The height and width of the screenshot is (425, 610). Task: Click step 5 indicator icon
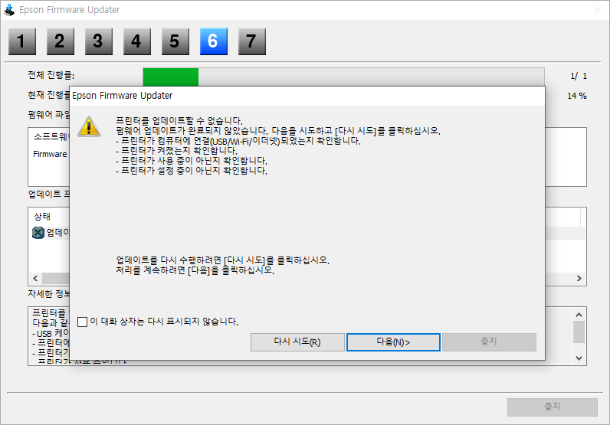[x=175, y=41]
